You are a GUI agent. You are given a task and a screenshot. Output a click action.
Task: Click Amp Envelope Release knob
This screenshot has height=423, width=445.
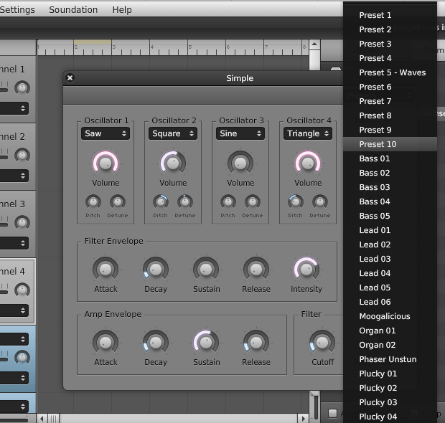point(256,343)
